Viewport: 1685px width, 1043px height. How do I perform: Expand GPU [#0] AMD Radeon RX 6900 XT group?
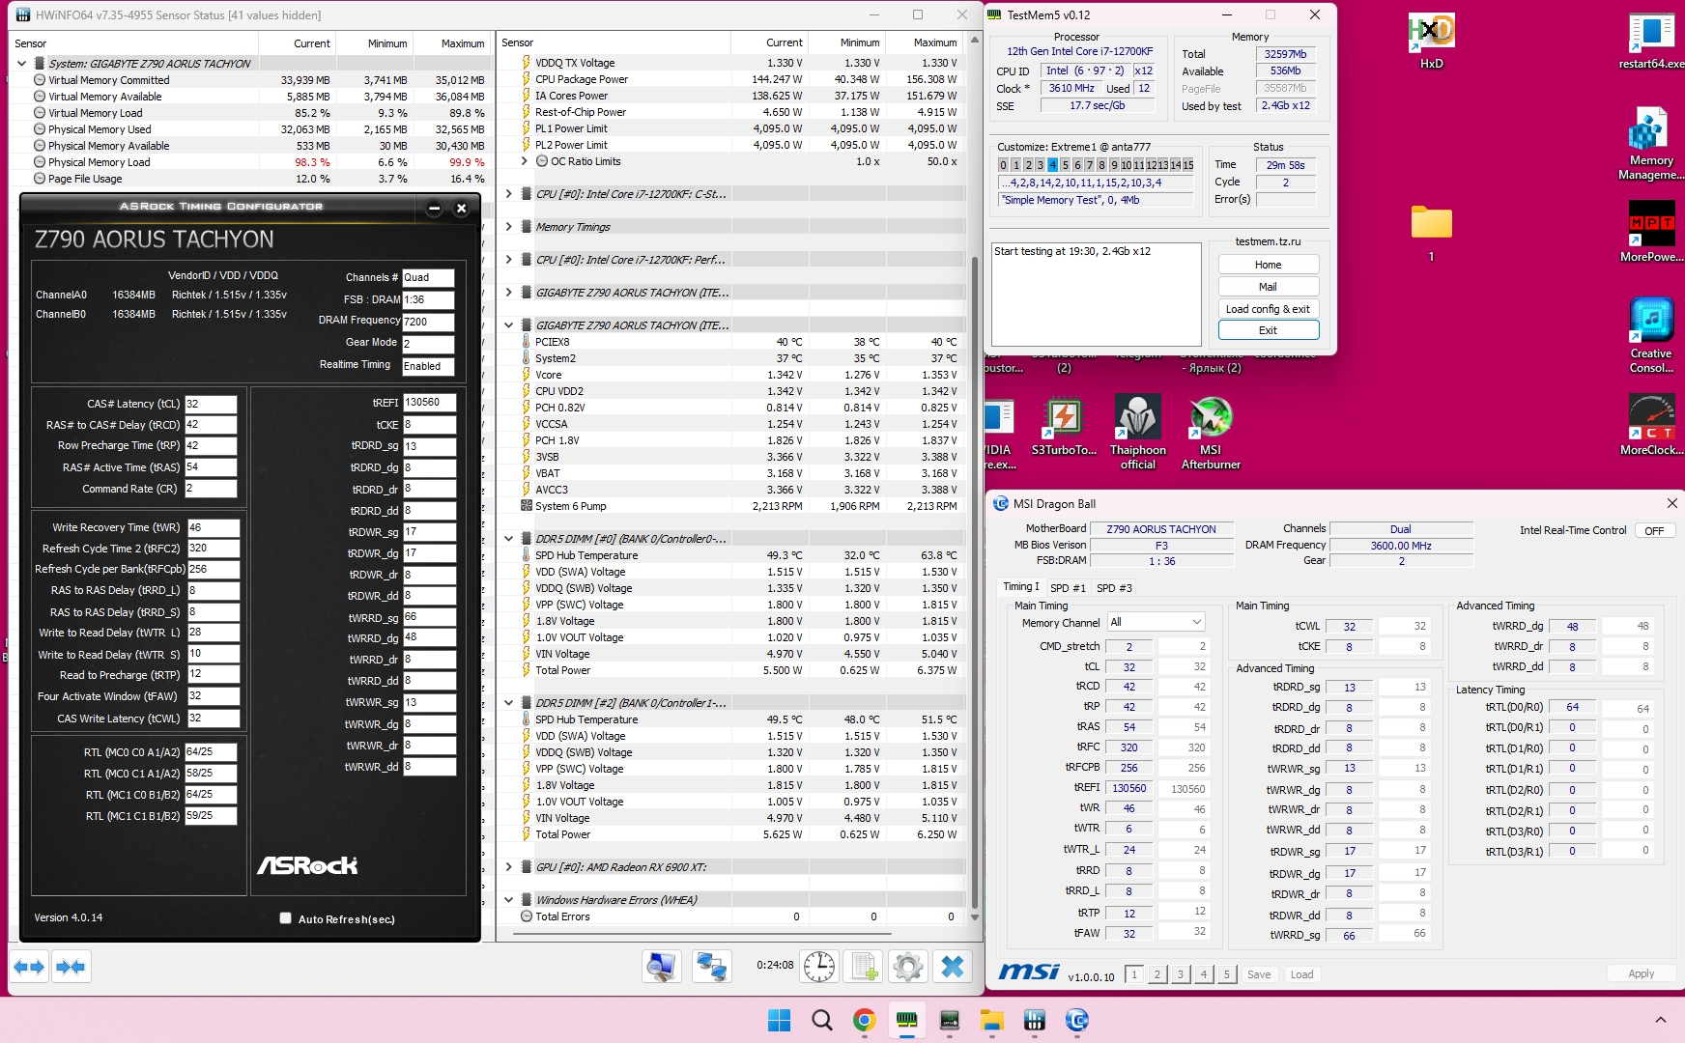point(508,867)
